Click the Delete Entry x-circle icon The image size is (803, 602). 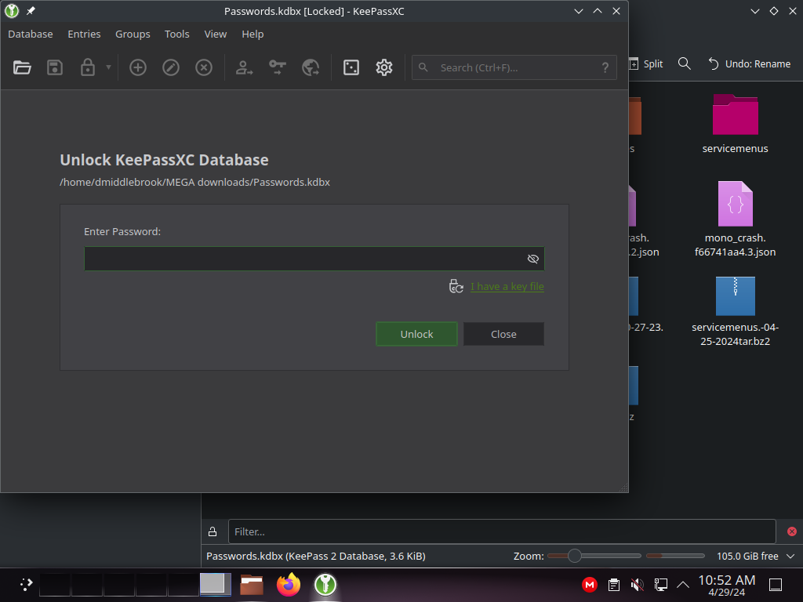click(204, 67)
